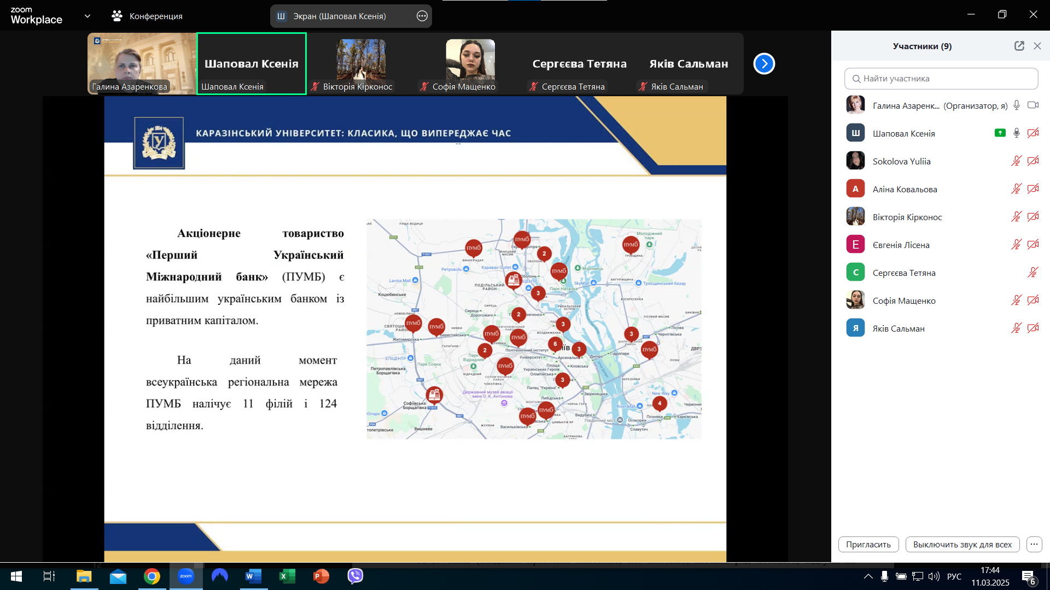Open Microsoft Word from taskbar

[253, 576]
